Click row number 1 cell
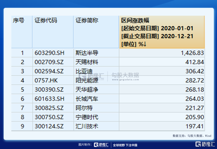This screenshot has width=217, height=149. [x=22, y=53]
